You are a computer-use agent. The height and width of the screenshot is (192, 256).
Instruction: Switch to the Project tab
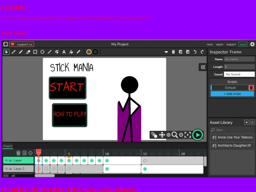pos(8,146)
